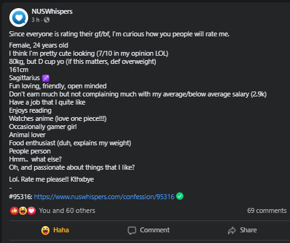Screen dimensions: 290x243
Task: Click the Share button
Action: pyautogui.click(x=242, y=230)
